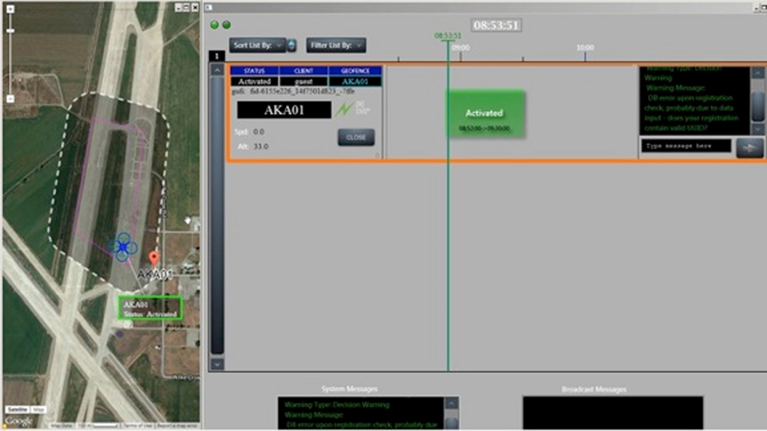Click the send message arrow button

(x=749, y=147)
